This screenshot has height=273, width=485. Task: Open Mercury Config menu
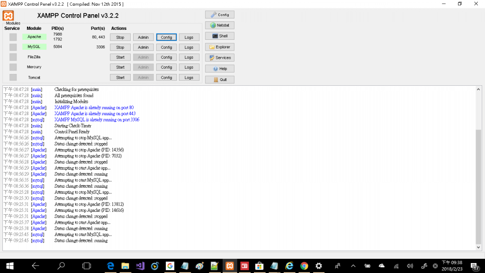[x=166, y=67]
